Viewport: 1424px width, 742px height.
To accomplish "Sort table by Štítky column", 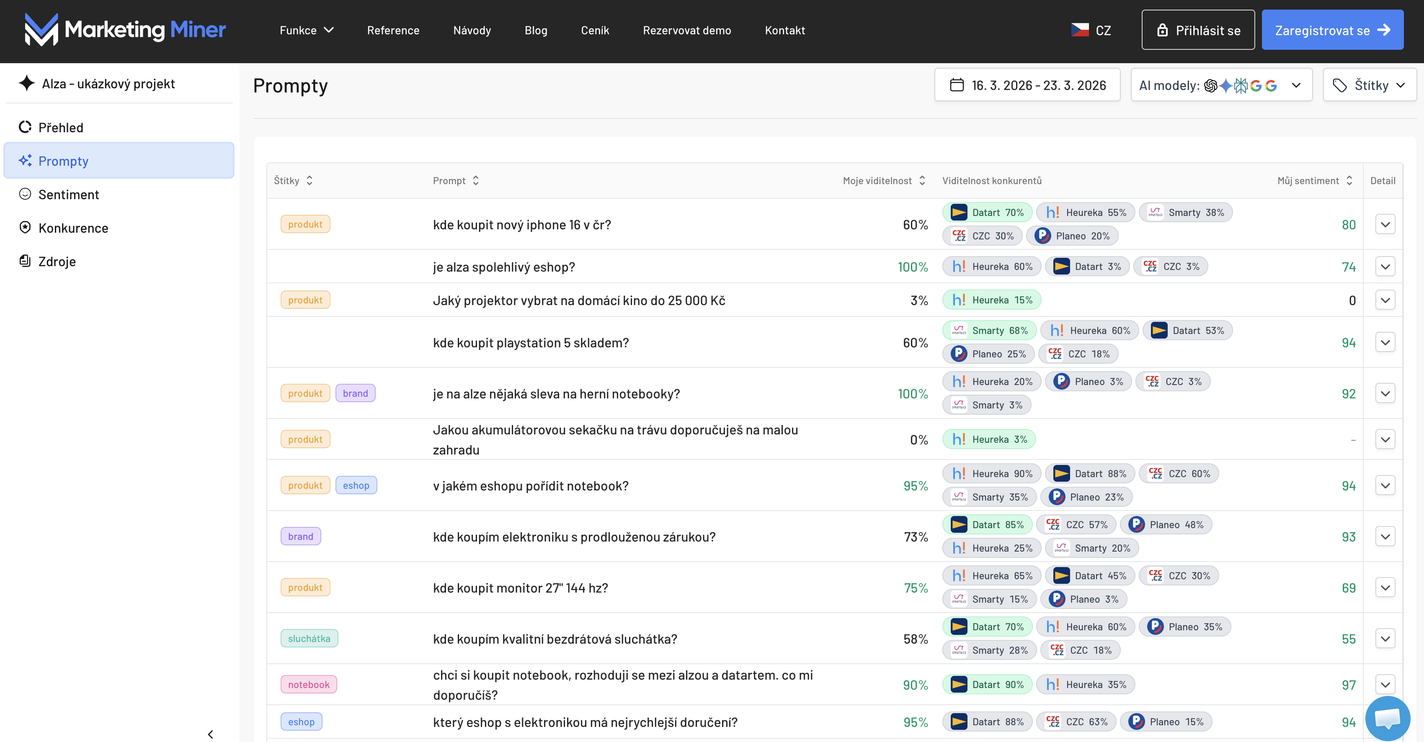I will click(309, 181).
